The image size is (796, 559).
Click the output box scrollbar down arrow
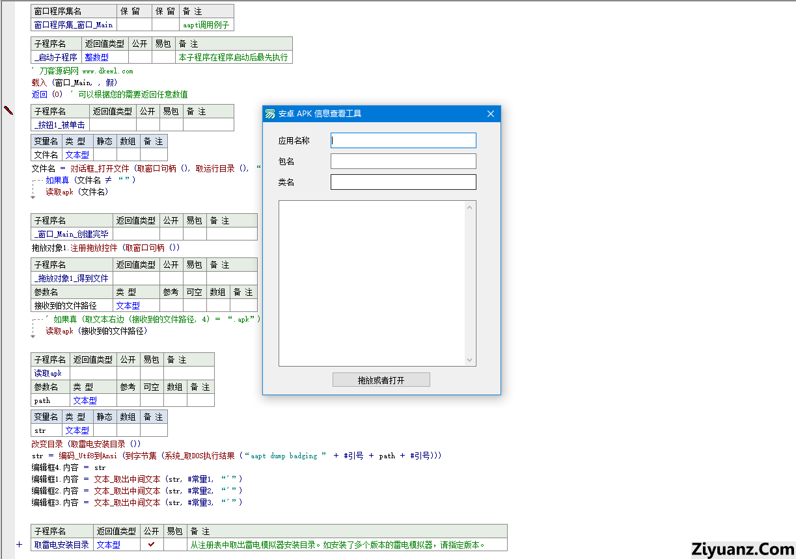pyautogui.click(x=469, y=359)
